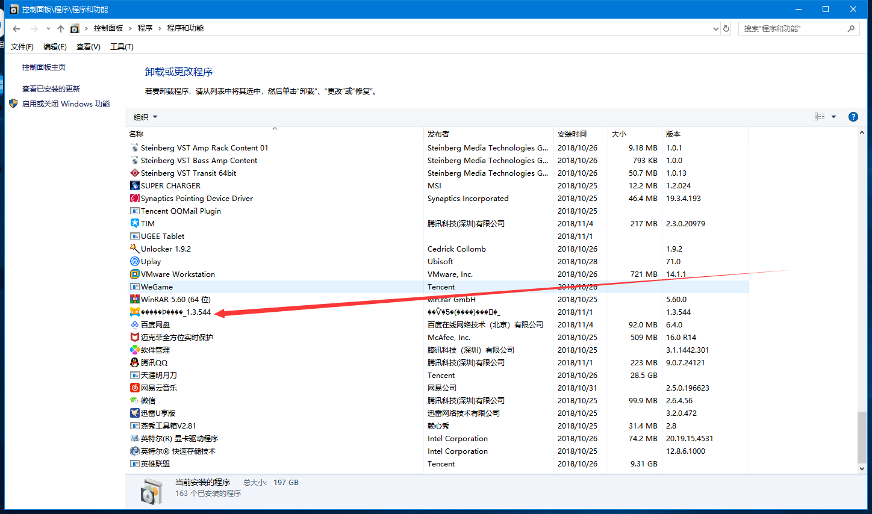Open the 编辑(E) menu
The height and width of the screenshot is (514, 872).
(x=55, y=46)
